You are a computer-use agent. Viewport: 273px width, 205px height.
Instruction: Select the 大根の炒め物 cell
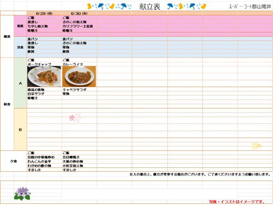pyautogui.click(x=73, y=161)
